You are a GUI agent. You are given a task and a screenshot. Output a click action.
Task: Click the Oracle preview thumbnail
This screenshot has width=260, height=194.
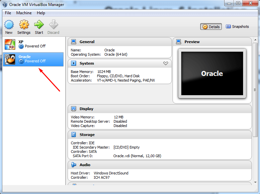[212, 73]
